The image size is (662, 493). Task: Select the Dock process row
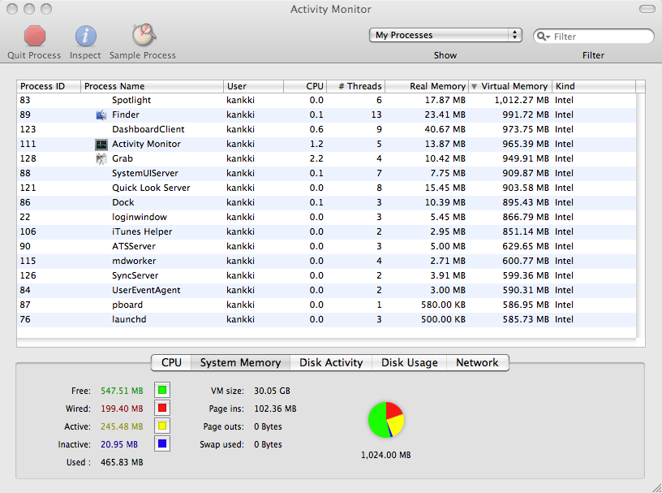click(326, 202)
